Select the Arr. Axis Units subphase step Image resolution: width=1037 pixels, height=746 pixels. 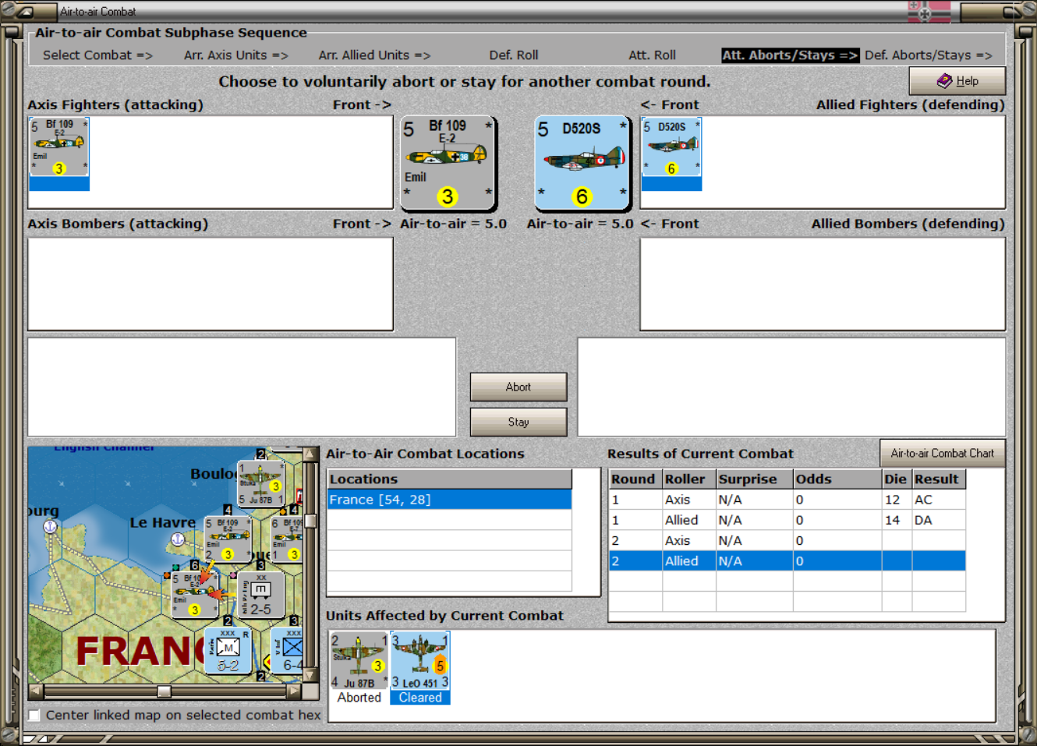(236, 55)
